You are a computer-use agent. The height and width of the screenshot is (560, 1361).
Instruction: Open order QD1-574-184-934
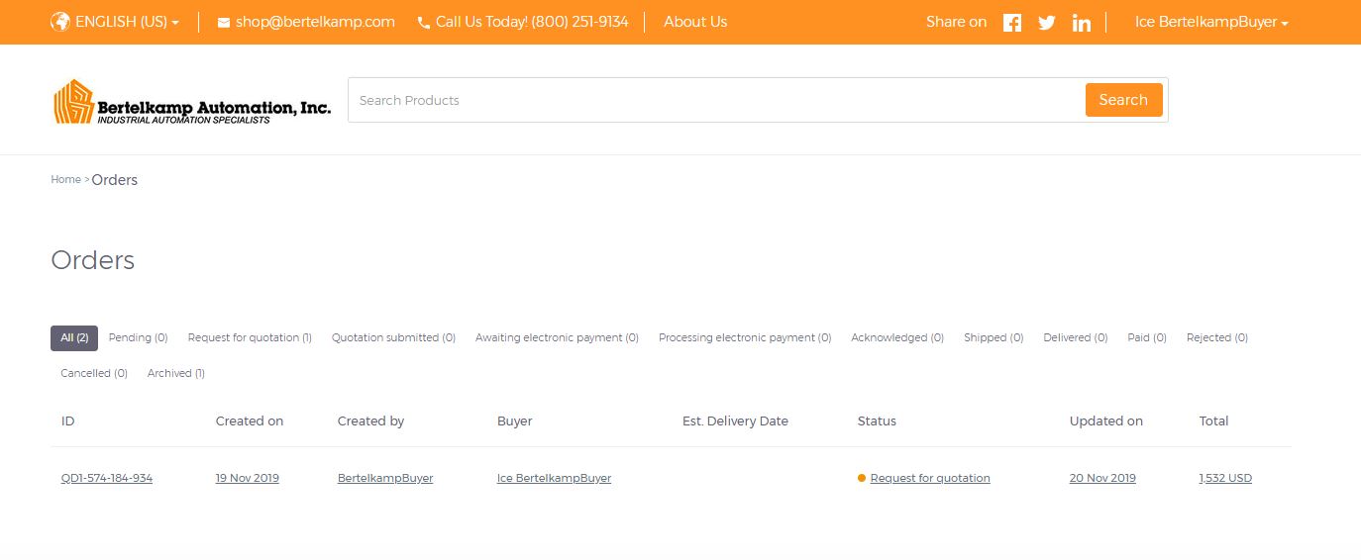107,478
